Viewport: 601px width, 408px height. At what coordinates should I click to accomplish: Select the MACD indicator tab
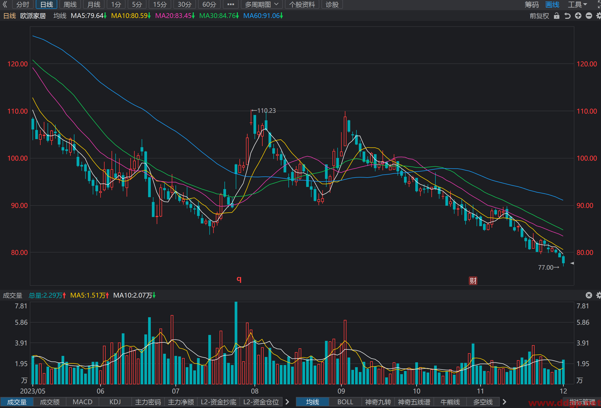pyautogui.click(x=83, y=402)
